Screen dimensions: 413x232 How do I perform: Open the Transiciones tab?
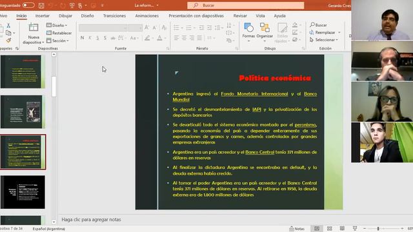coord(114,15)
